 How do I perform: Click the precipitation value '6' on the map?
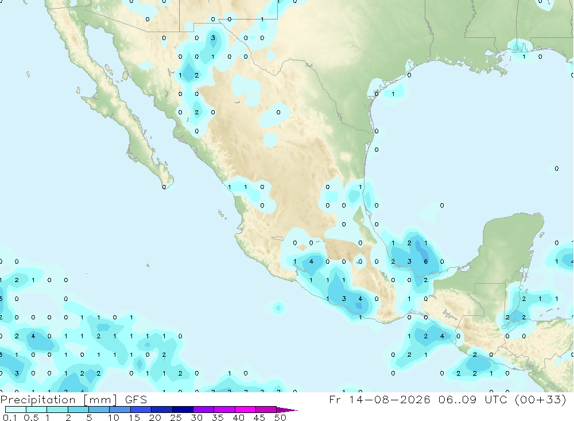click(x=426, y=261)
